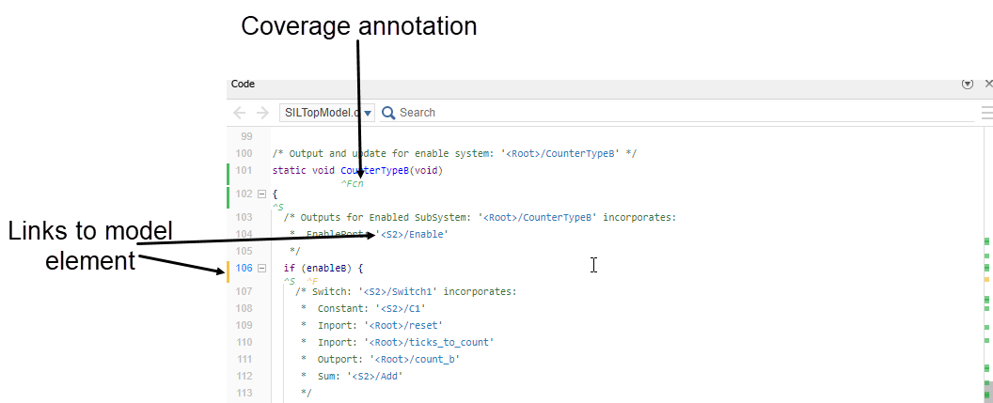Image resolution: width=993 pixels, height=403 pixels.
Task: Click the orange coverage bar at line 106
Action: [229, 272]
